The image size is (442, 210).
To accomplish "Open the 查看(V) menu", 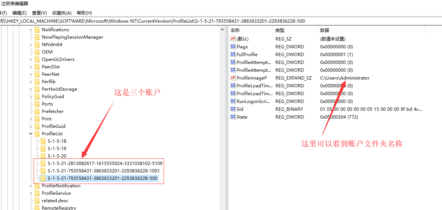I will click(x=40, y=13).
